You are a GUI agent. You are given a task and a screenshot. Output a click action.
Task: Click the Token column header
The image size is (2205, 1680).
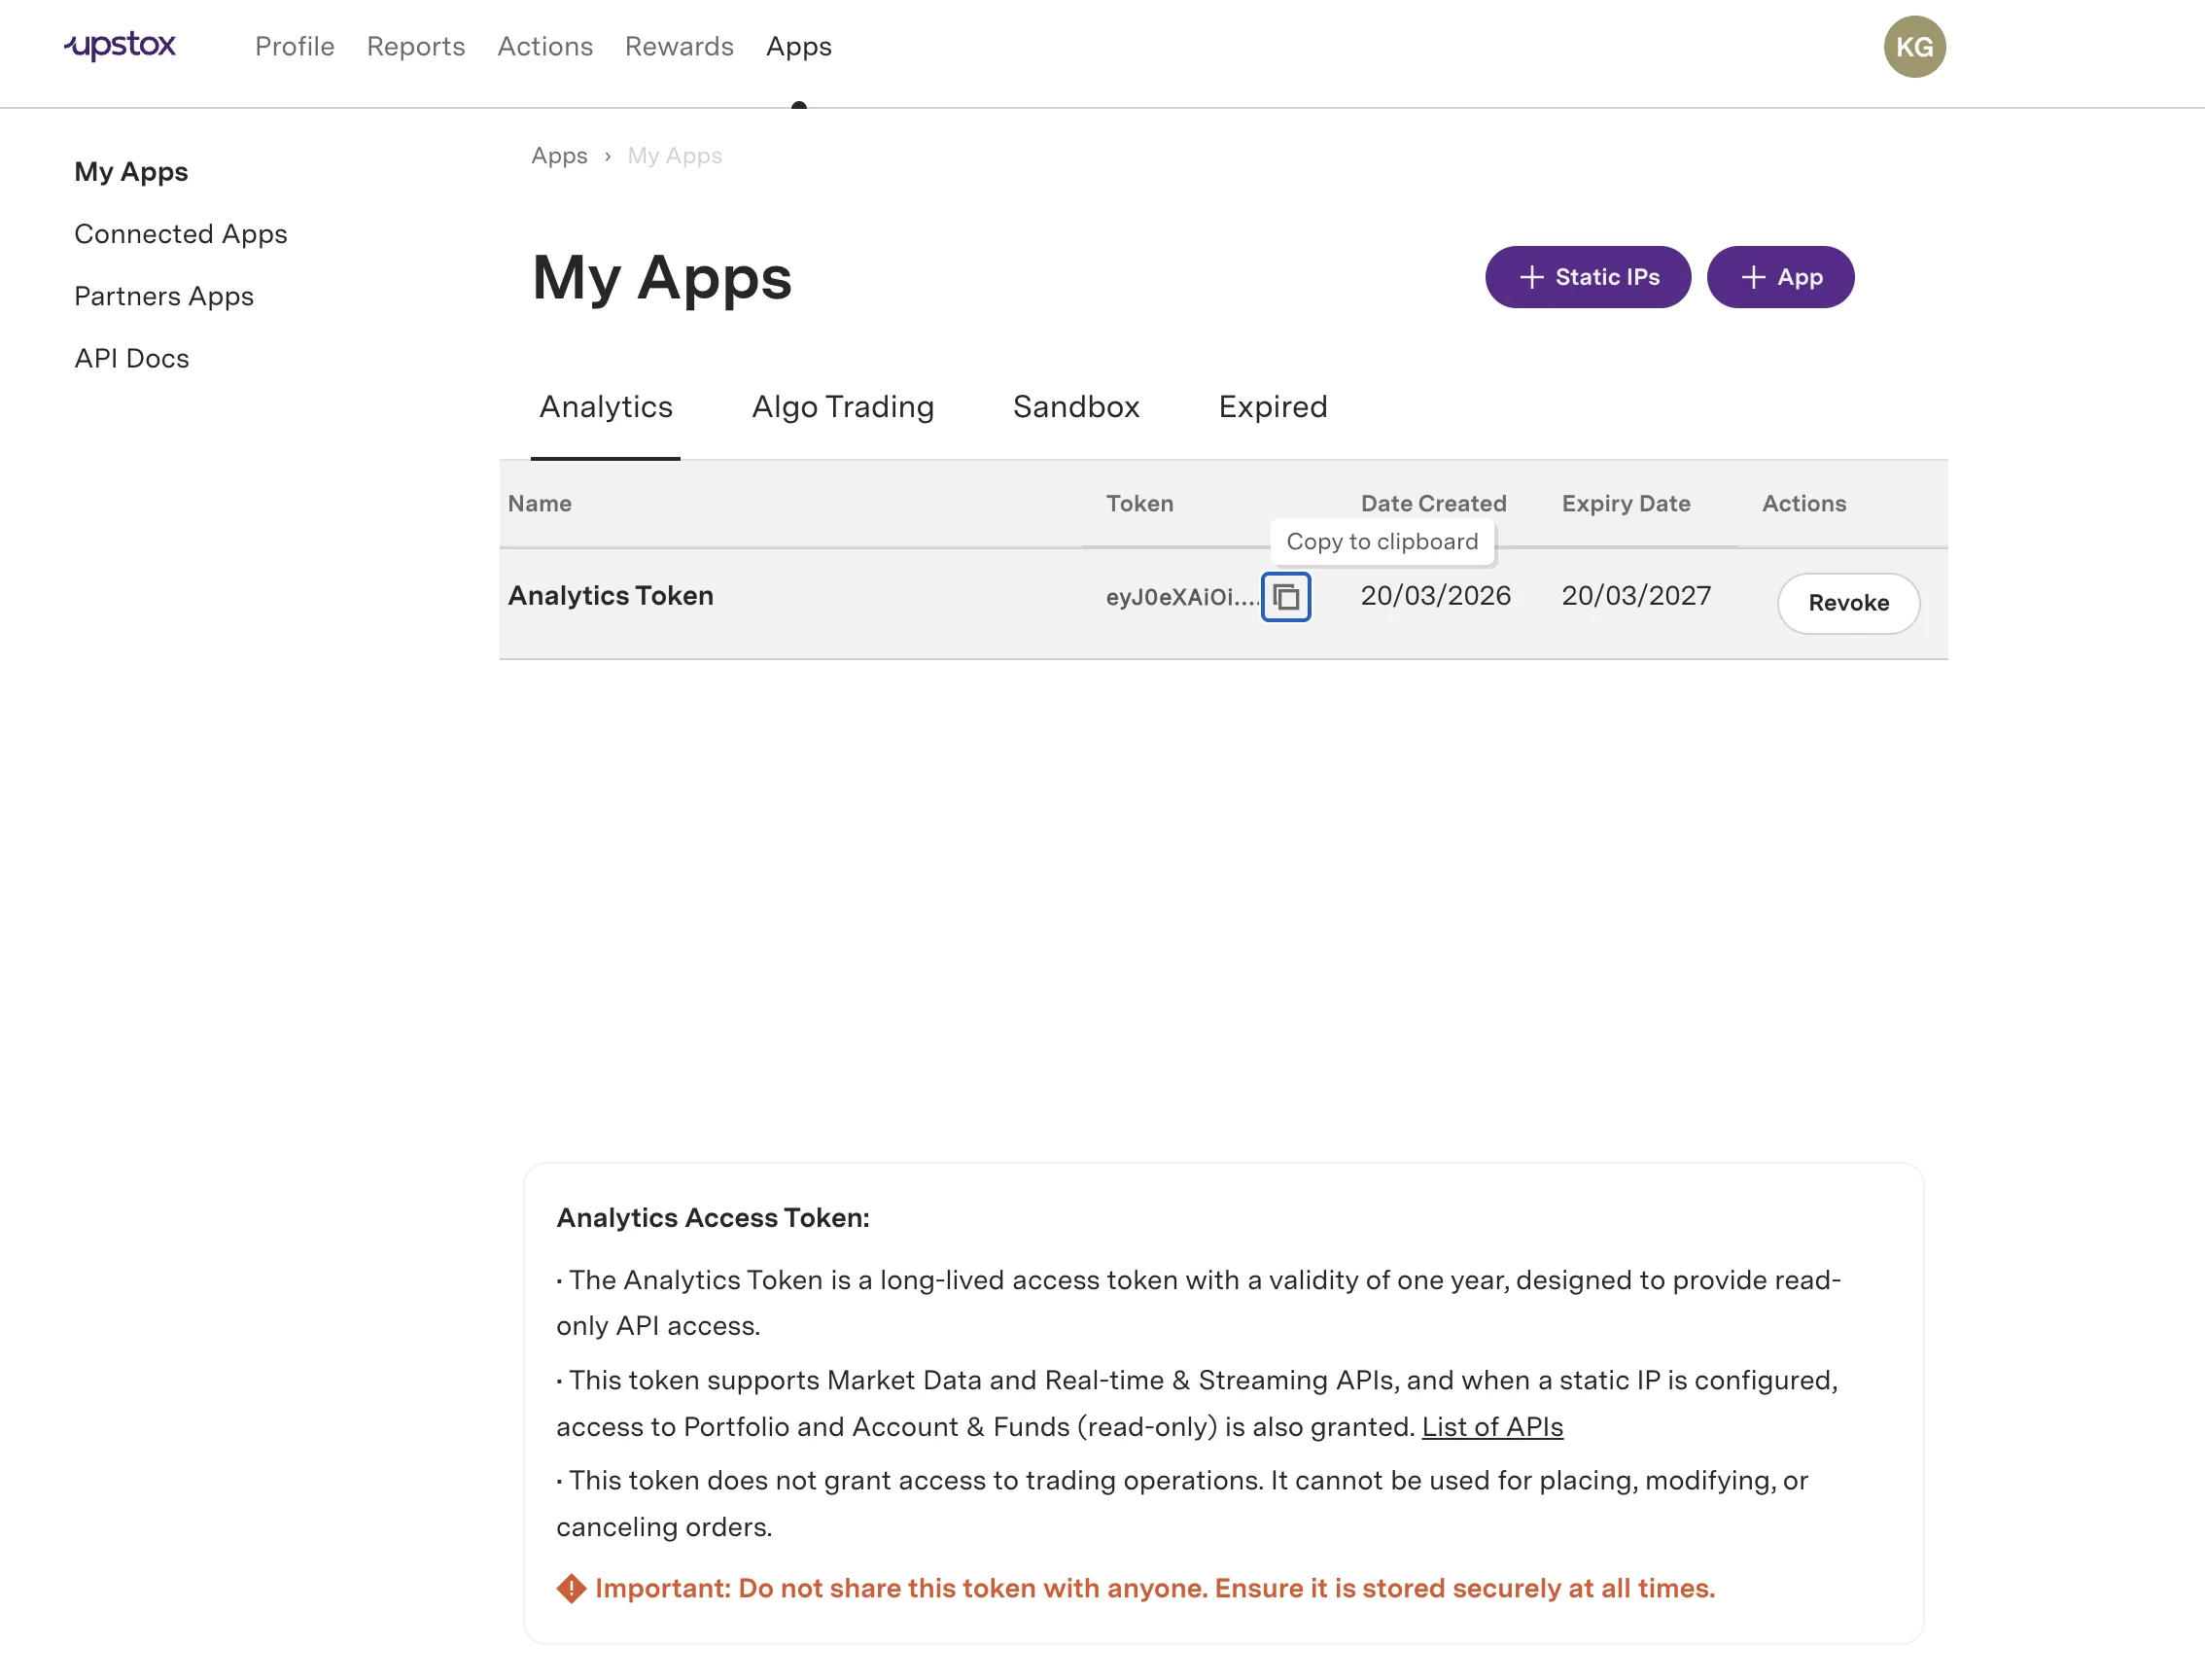[1140, 504]
